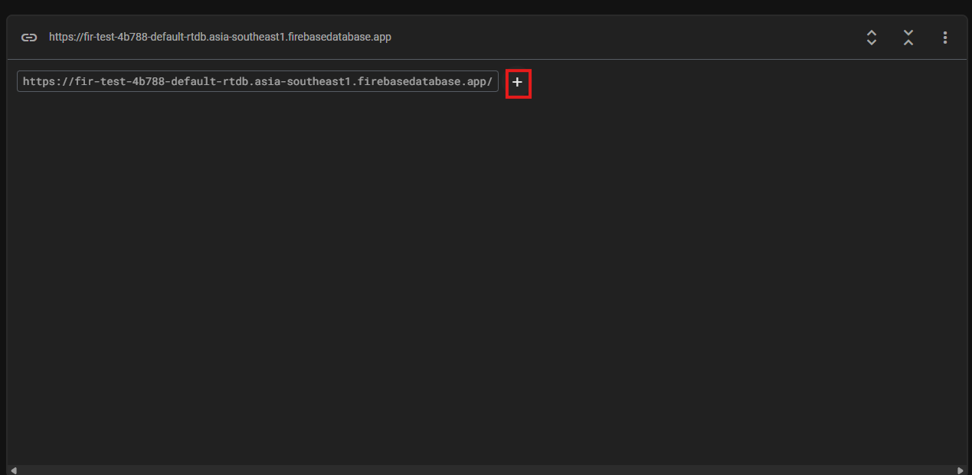This screenshot has width=972, height=475.
Task: Click the link icon beside the database URL
Action: [x=29, y=38]
